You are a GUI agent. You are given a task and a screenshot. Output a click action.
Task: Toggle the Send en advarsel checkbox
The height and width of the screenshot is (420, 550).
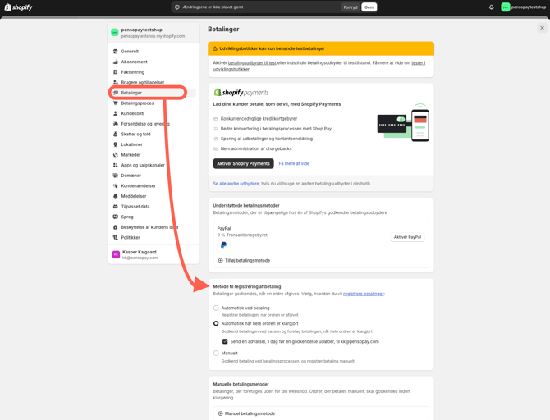pyautogui.click(x=225, y=341)
